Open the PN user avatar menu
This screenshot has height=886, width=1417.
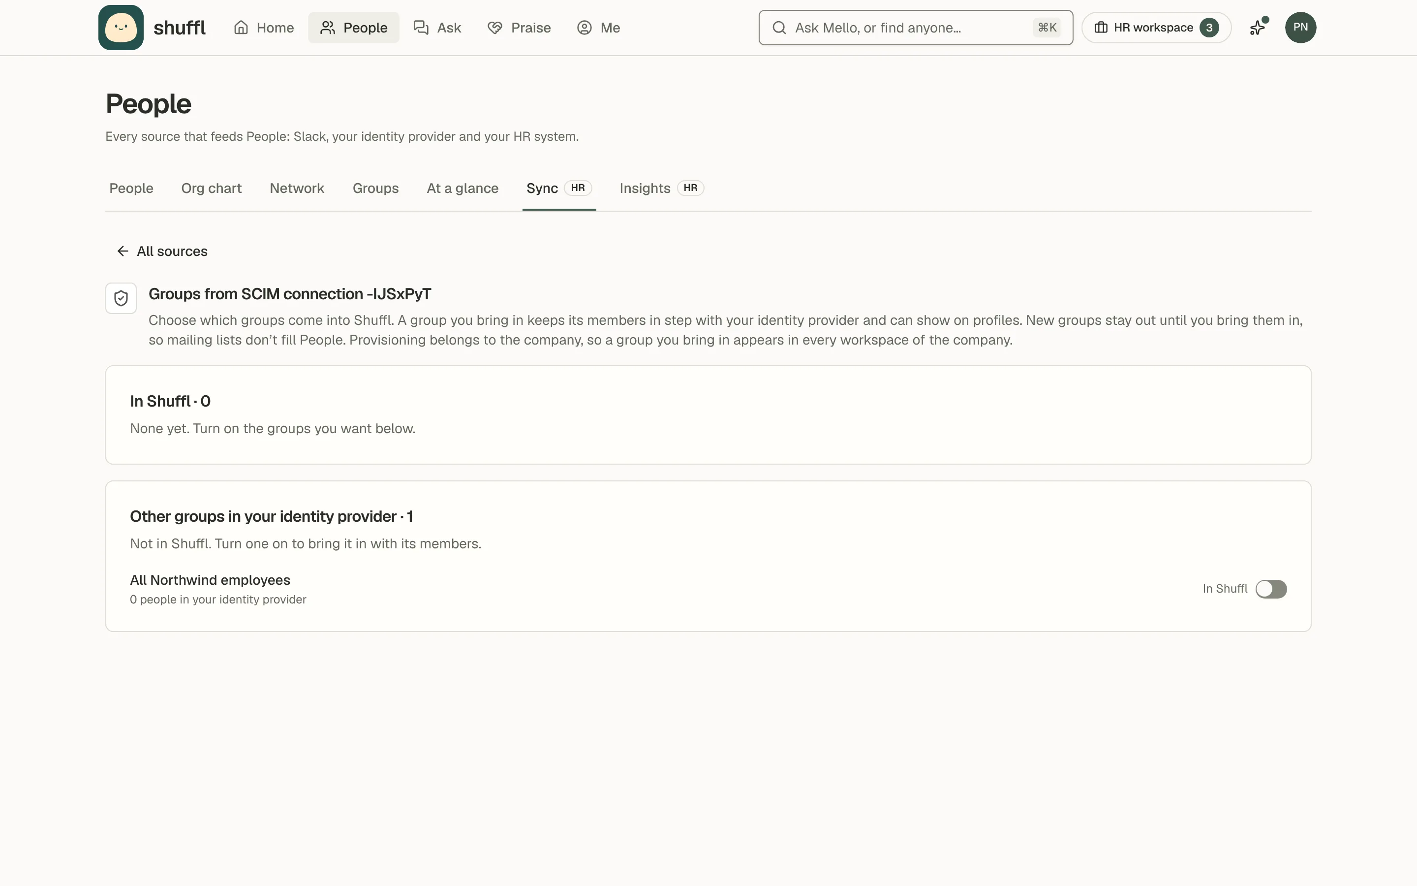click(x=1300, y=28)
